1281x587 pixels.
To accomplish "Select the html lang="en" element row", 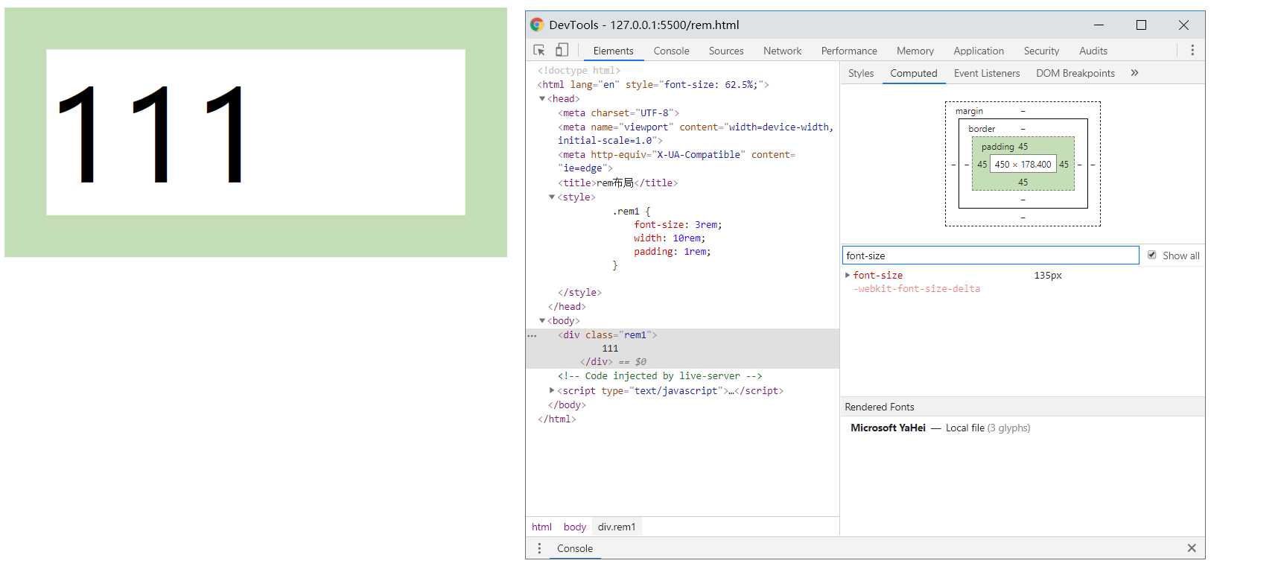I will pos(653,85).
